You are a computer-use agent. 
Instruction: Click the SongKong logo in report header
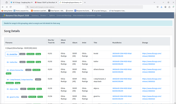4,15
